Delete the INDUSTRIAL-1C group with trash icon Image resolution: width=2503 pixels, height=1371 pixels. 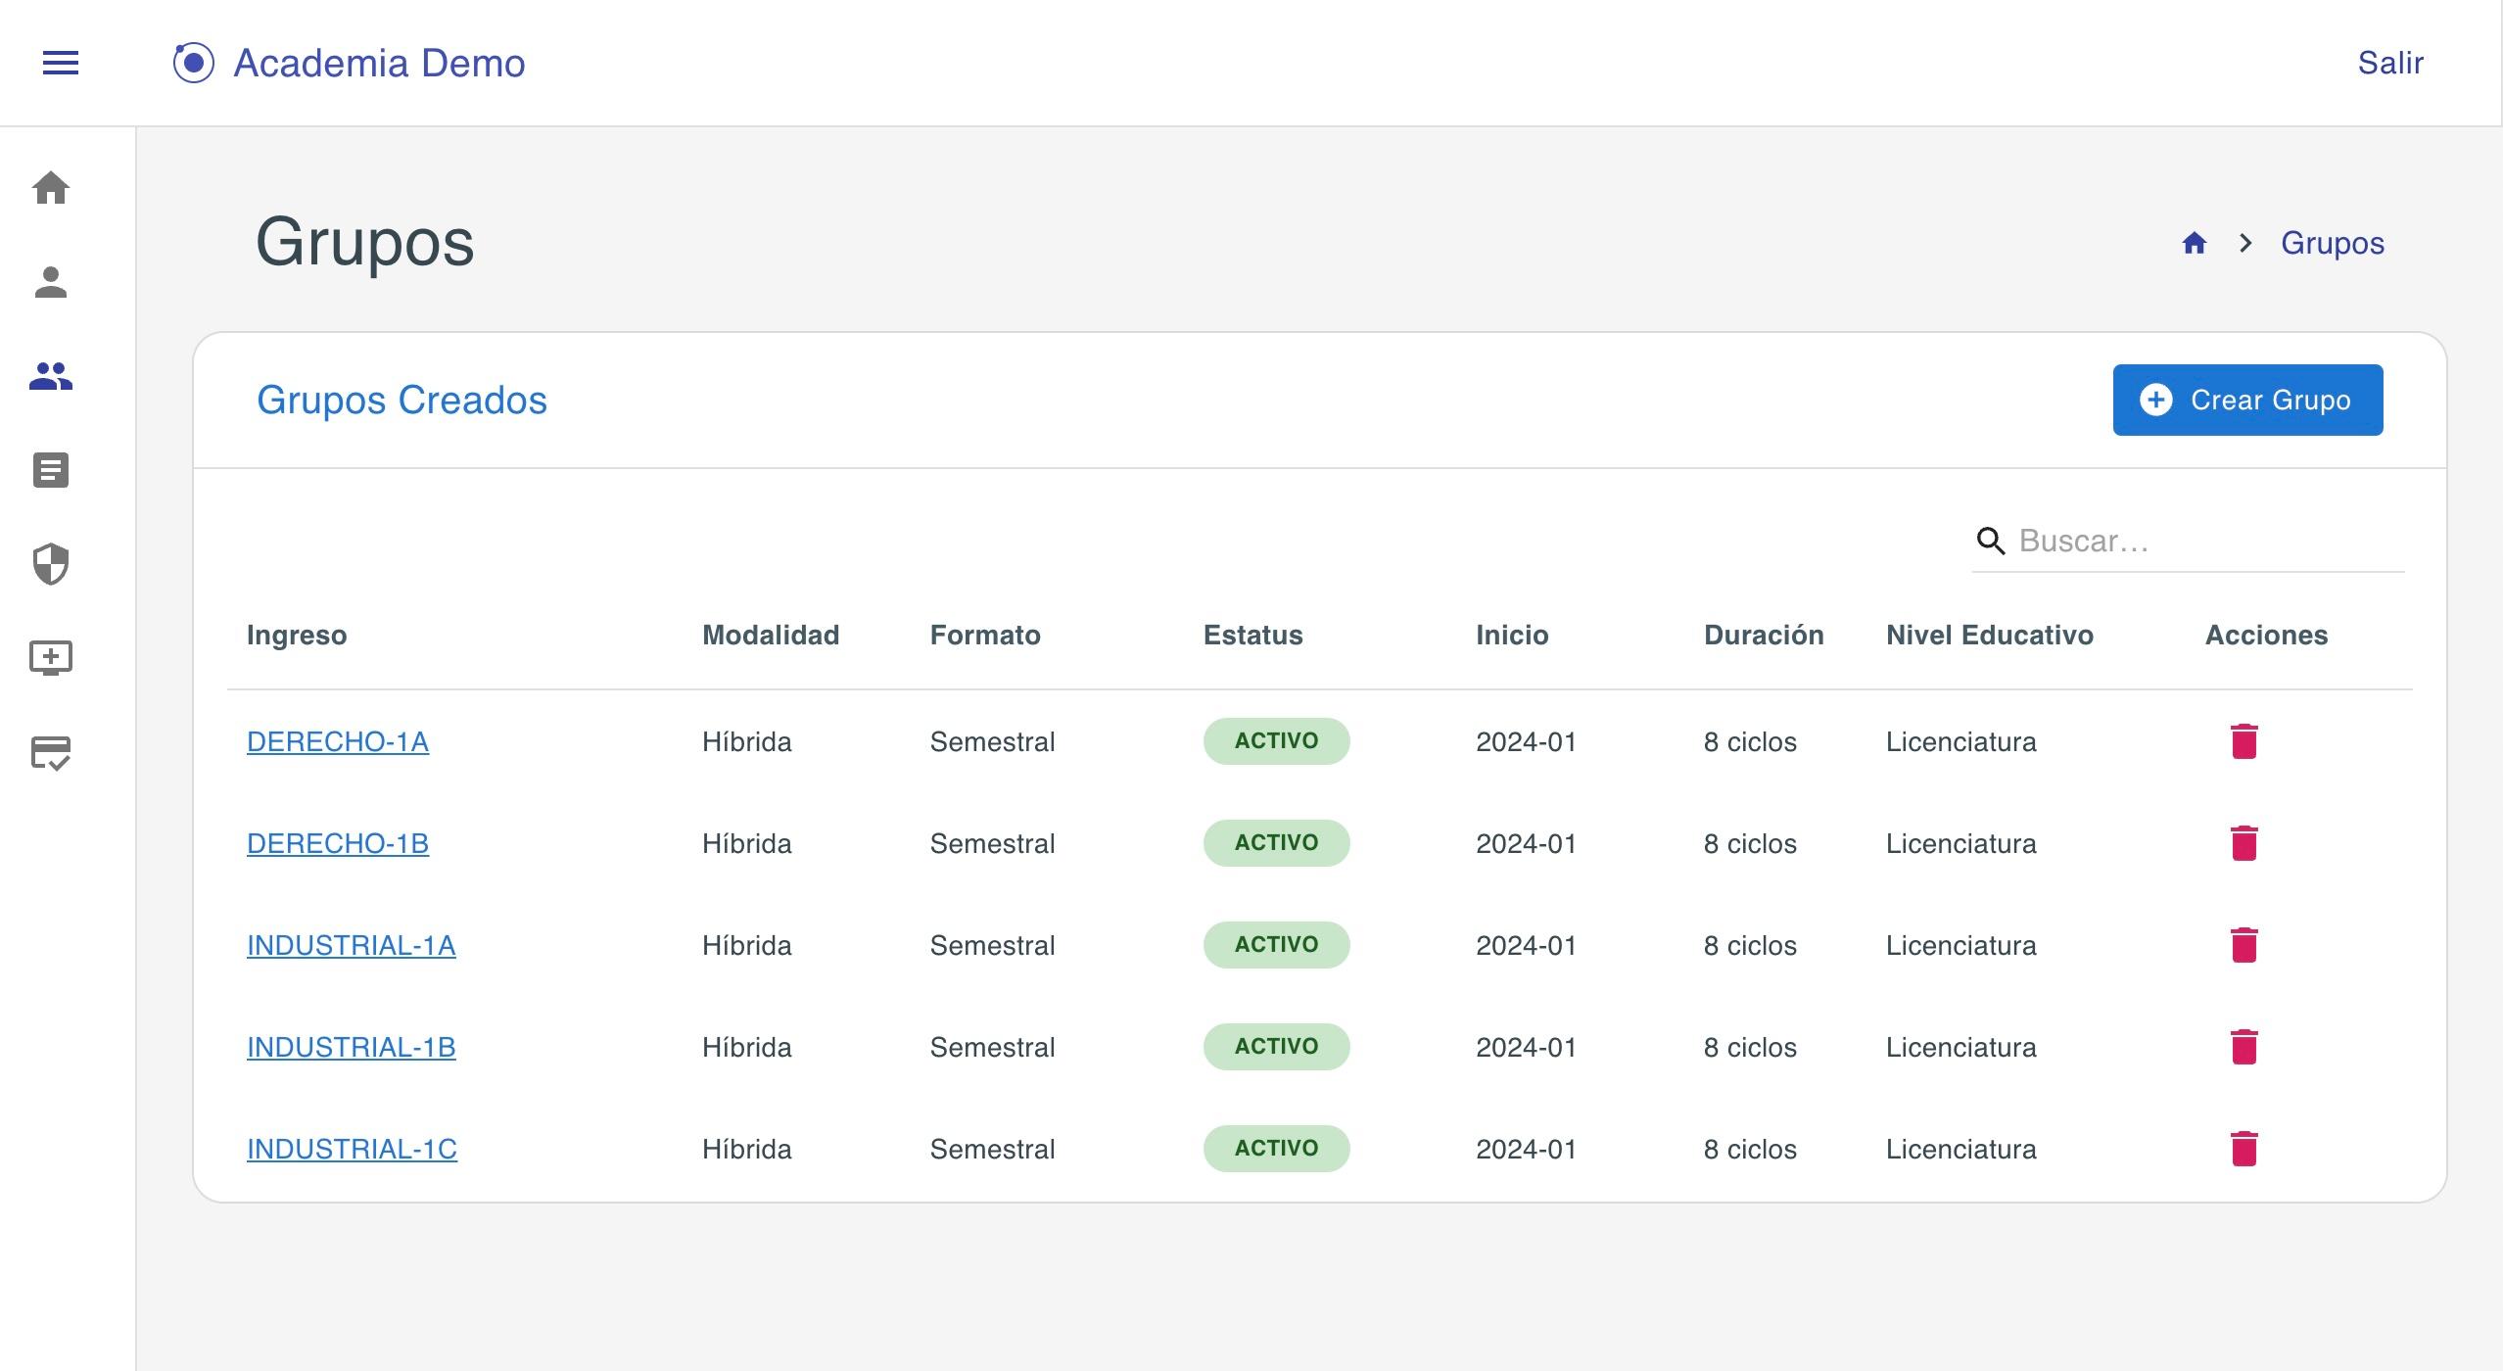(x=2243, y=1149)
